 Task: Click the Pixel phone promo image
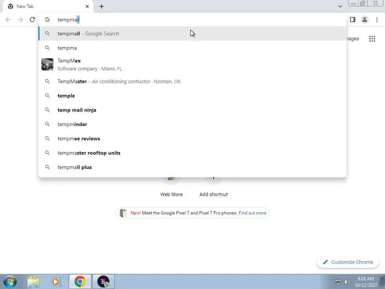[123, 213]
